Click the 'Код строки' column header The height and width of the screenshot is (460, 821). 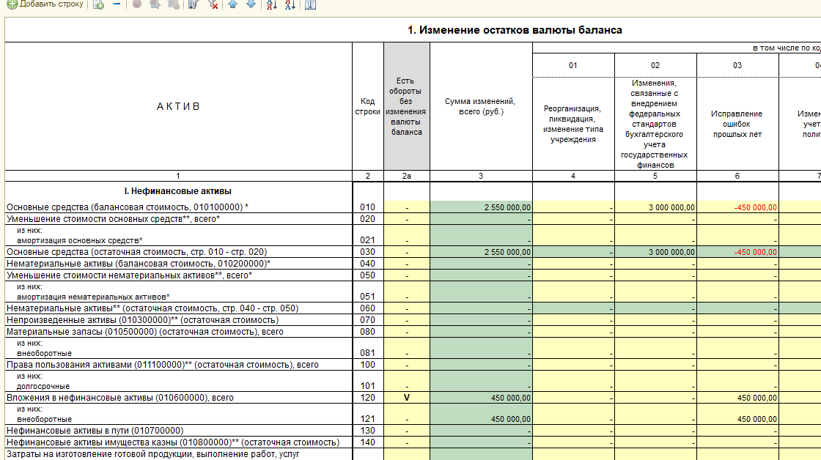tap(367, 106)
